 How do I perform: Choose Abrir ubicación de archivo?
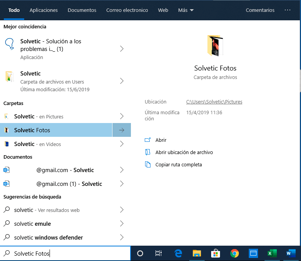184,153
